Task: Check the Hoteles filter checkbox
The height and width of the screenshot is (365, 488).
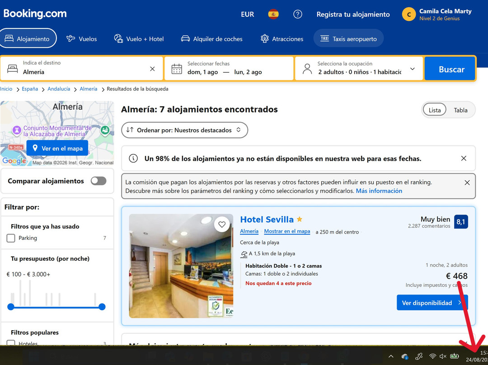Action: [x=11, y=343]
